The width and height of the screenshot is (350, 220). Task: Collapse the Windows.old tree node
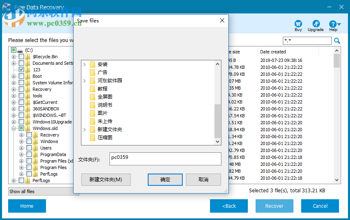point(13,128)
